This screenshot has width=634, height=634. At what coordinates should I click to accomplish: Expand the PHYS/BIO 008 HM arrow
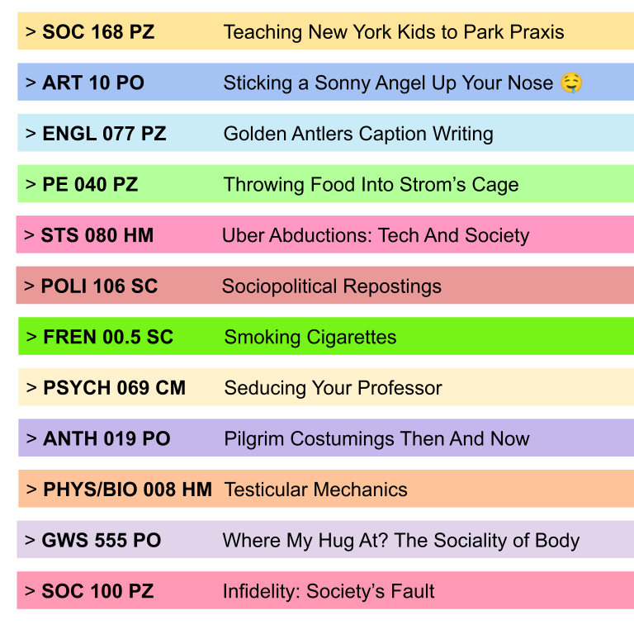click(31, 490)
